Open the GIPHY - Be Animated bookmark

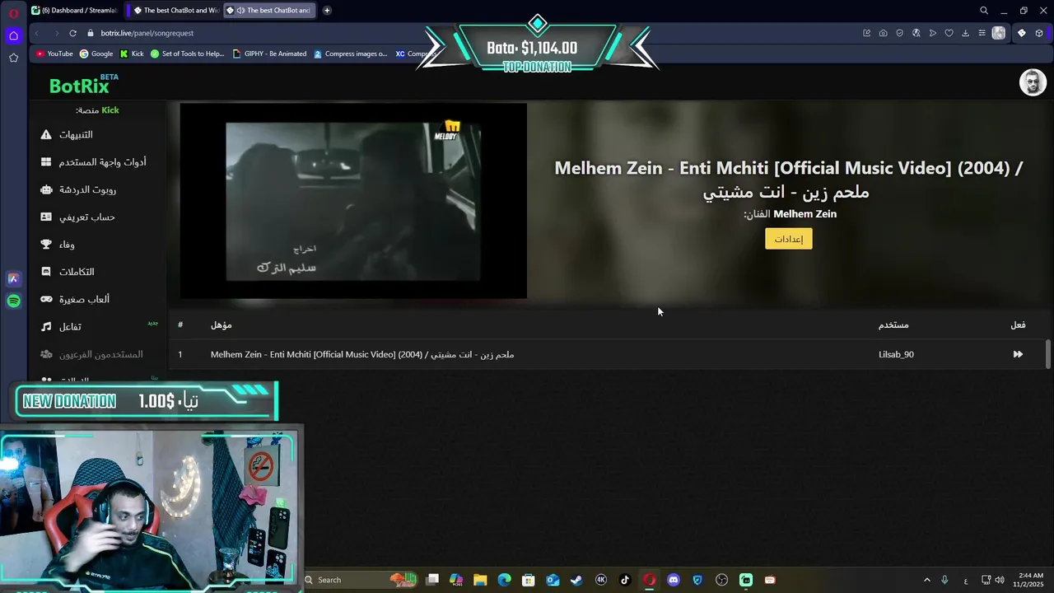pyautogui.click(x=269, y=54)
